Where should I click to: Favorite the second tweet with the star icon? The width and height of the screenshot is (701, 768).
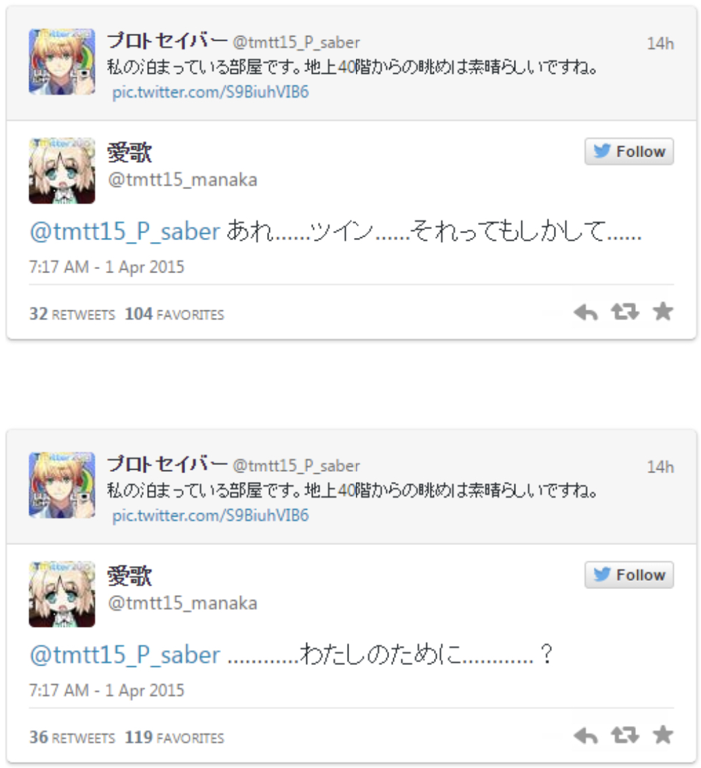point(663,735)
